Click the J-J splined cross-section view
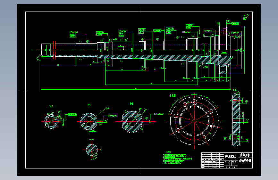 tap(51, 121)
